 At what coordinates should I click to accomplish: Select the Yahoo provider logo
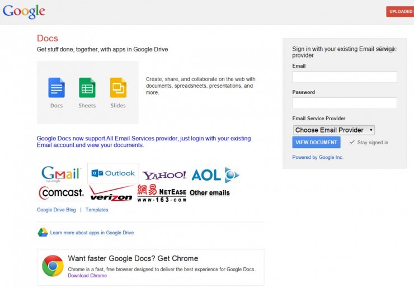click(164, 175)
